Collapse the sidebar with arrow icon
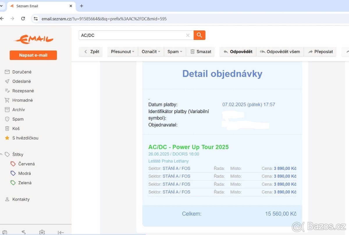This screenshot has height=235, width=349. (61, 232)
